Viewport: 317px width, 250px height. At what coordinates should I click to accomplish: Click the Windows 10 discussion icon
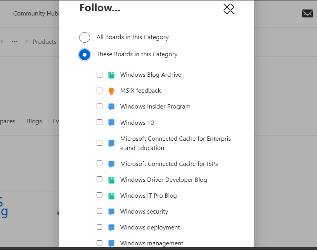click(111, 123)
